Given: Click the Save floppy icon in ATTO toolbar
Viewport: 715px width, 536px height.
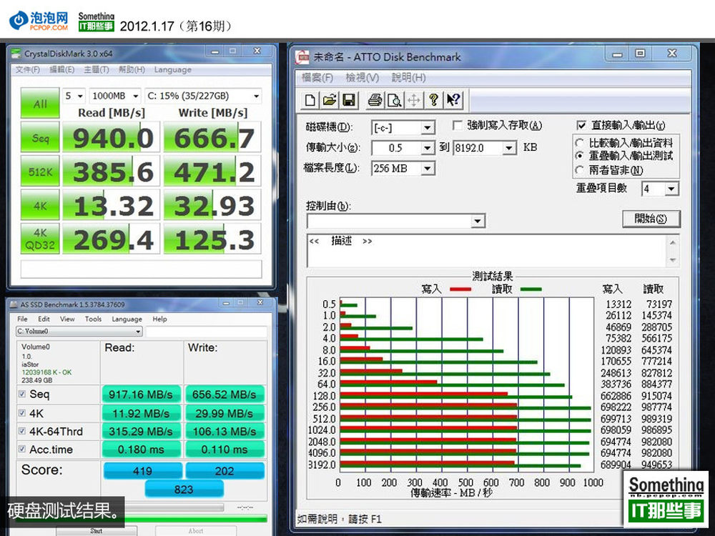Looking at the screenshot, I should click(349, 100).
